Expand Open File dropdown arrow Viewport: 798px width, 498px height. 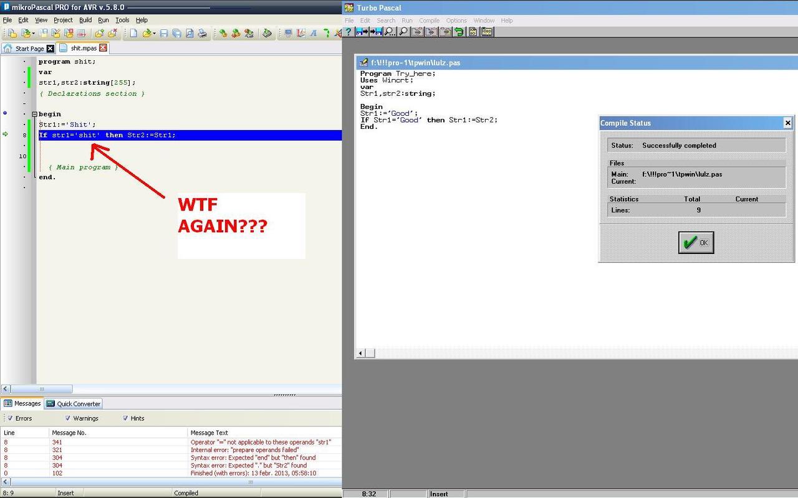[x=154, y=34]
